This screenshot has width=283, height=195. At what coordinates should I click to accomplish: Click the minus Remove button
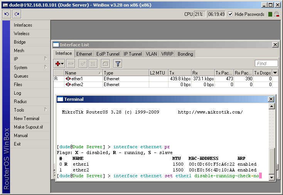71,64
